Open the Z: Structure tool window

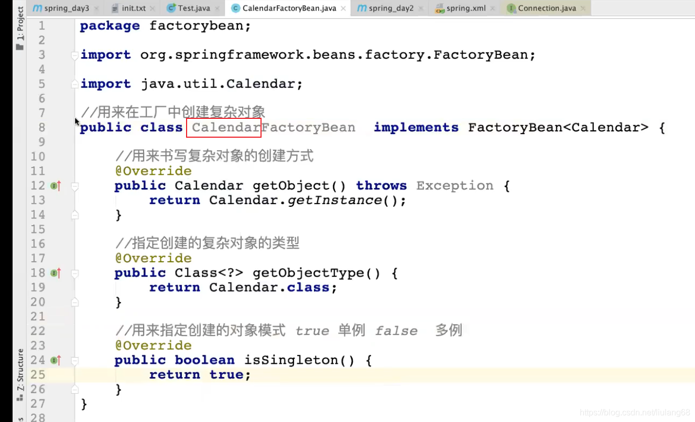point(20,375)
